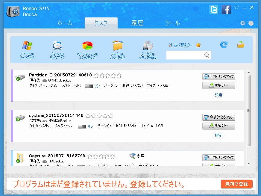Toggle schedule switch for system task
The image size is (261, 196).
[82, 127]
